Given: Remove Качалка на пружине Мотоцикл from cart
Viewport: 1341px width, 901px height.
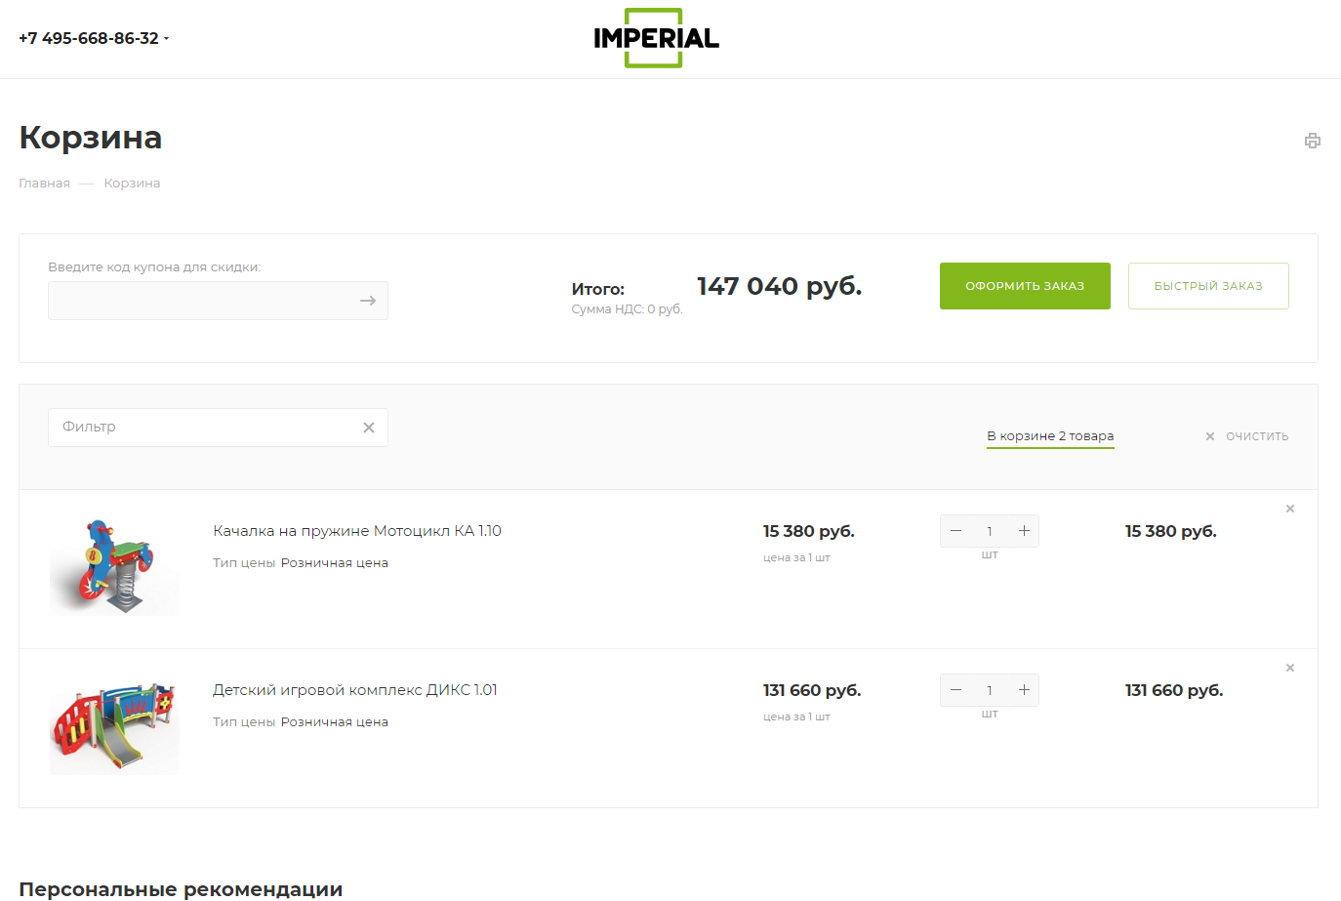Looking at the screenshot, I should click(1290, 509).
